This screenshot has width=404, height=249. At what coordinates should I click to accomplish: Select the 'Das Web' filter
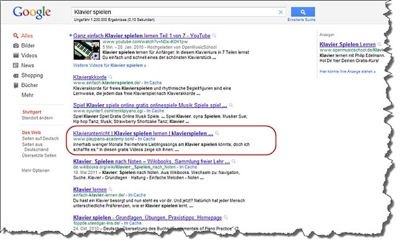(32, 133)
